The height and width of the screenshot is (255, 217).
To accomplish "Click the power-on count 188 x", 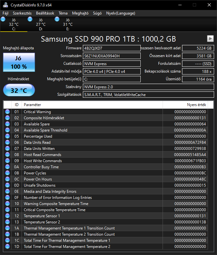I will click(x=198, y=71).
